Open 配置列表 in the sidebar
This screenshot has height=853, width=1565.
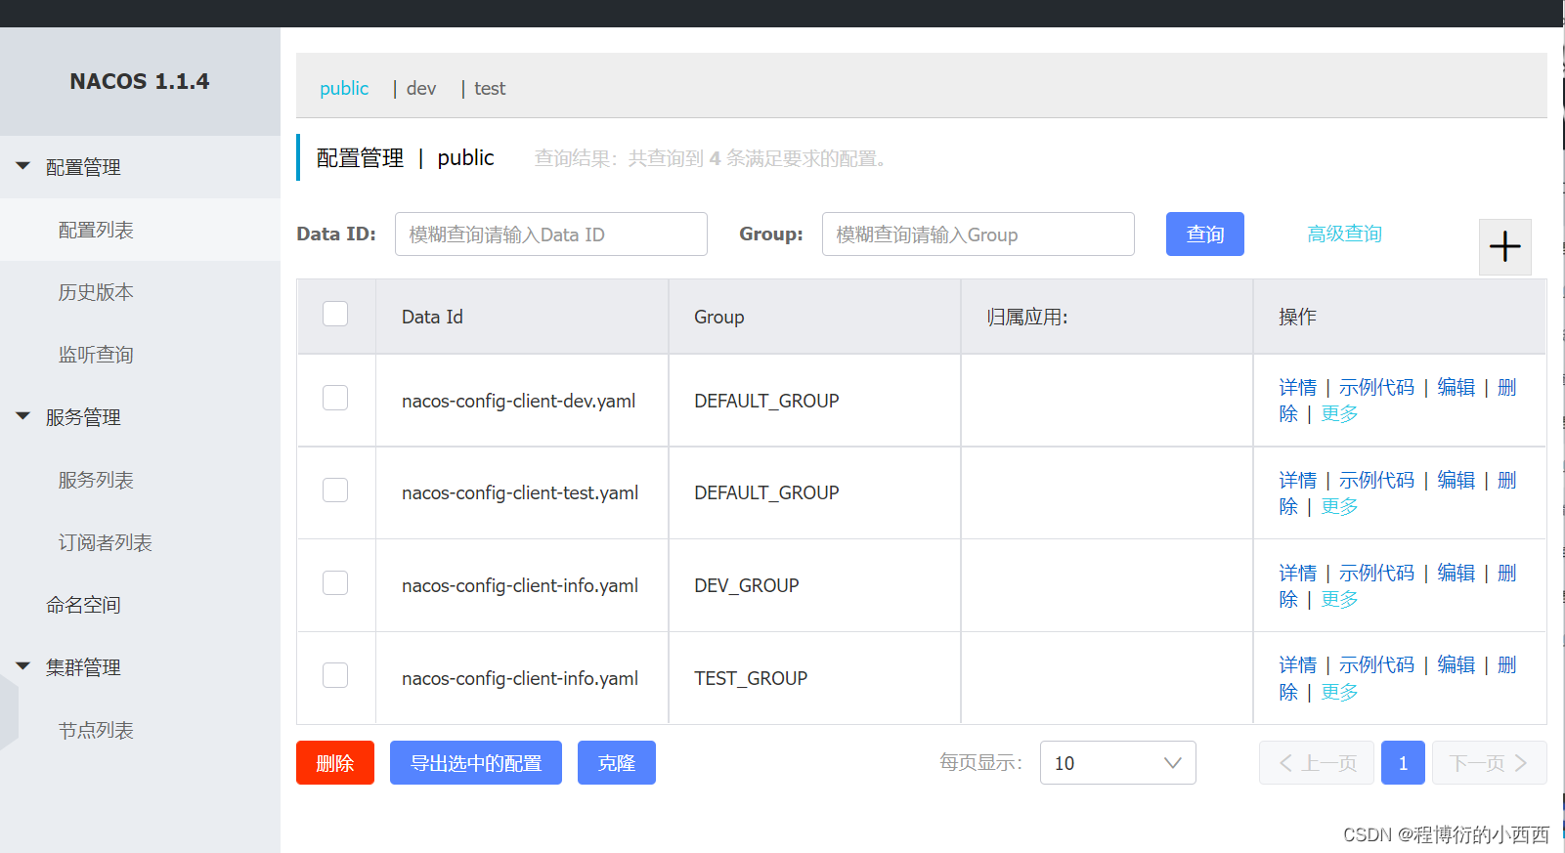96,230
